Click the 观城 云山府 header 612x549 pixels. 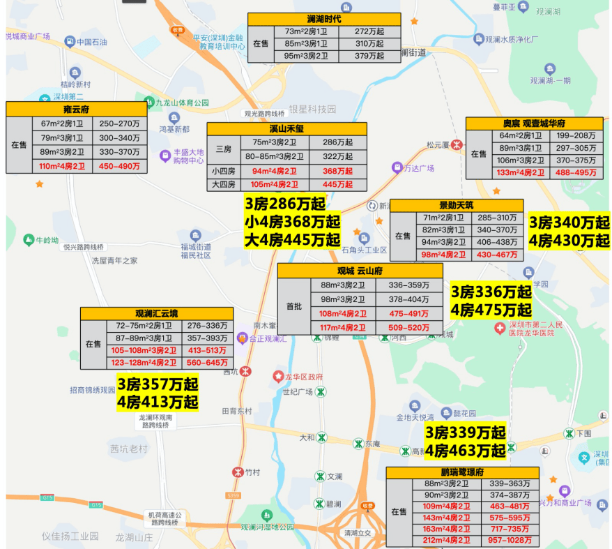pos(360,270)
